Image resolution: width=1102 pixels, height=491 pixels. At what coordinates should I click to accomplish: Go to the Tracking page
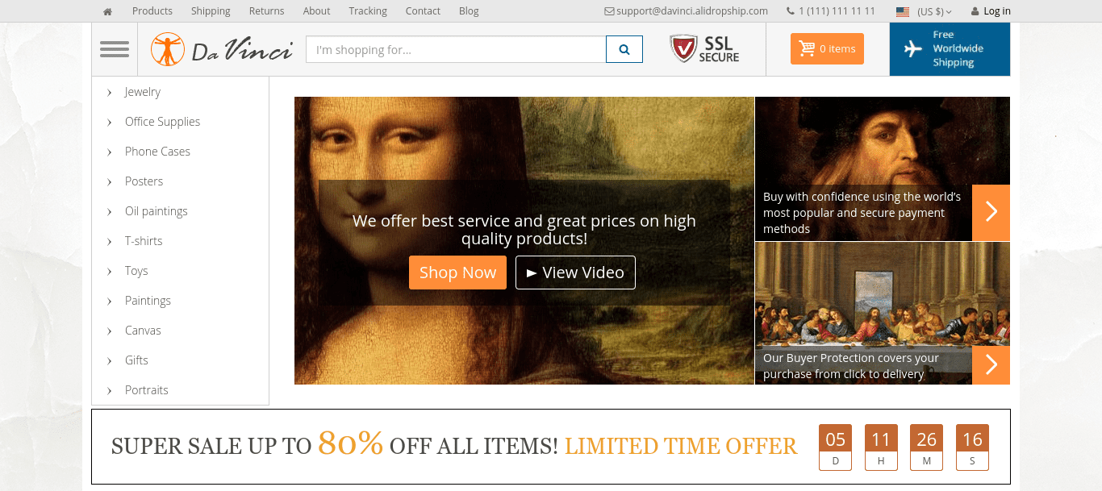[x=368, y=11]
